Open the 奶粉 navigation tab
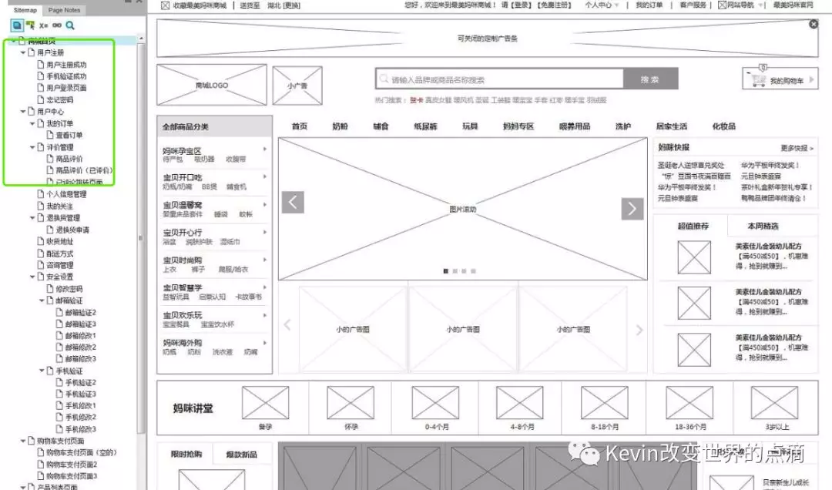Viewport: 832px width, 490px height. click(x=341, y=126)
